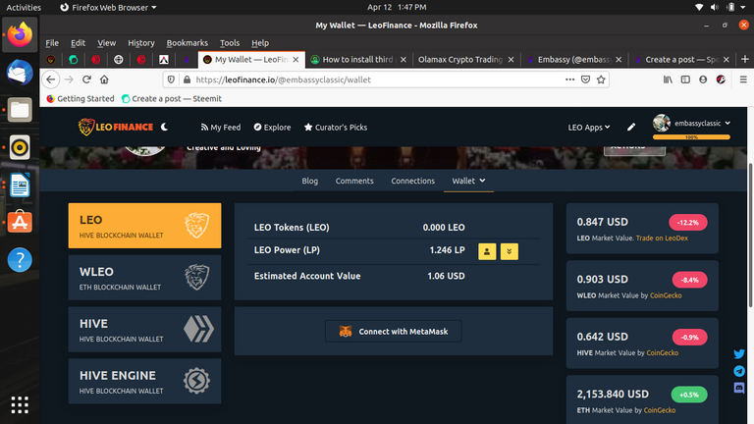Open CoinGecko link for WLEO value

click(666, 295)
